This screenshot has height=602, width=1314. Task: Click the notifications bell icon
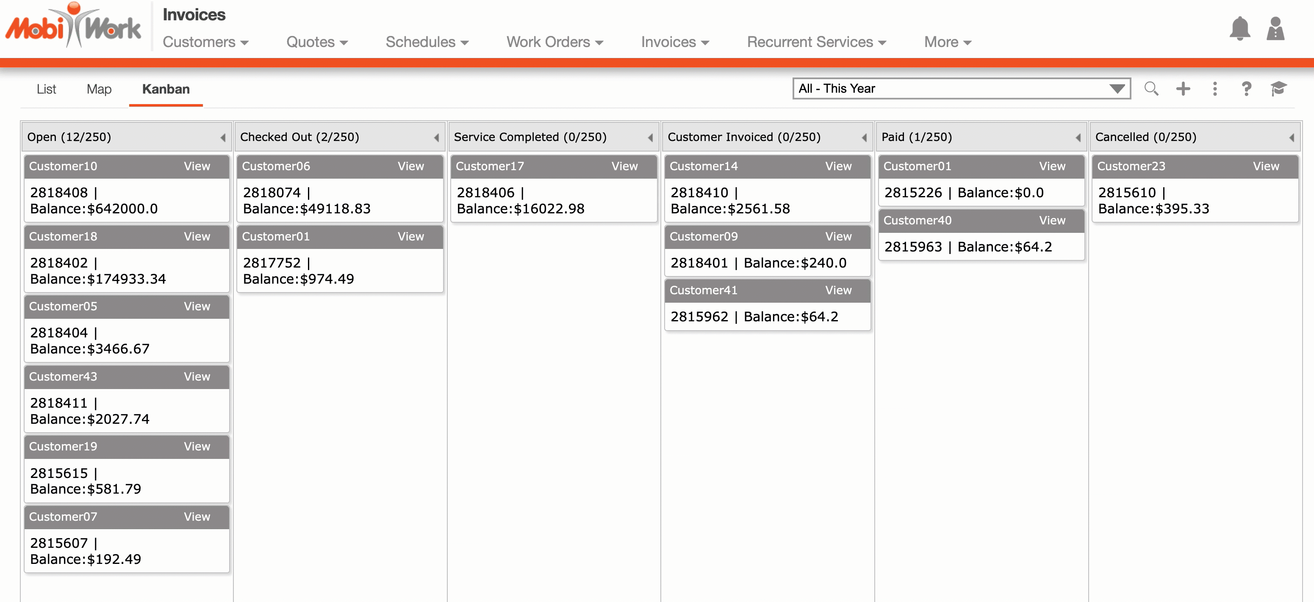tap(1239, 28)
